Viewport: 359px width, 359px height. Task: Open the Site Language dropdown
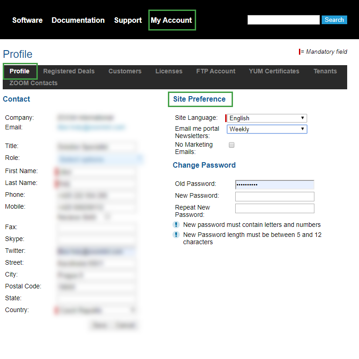[267, 118]
